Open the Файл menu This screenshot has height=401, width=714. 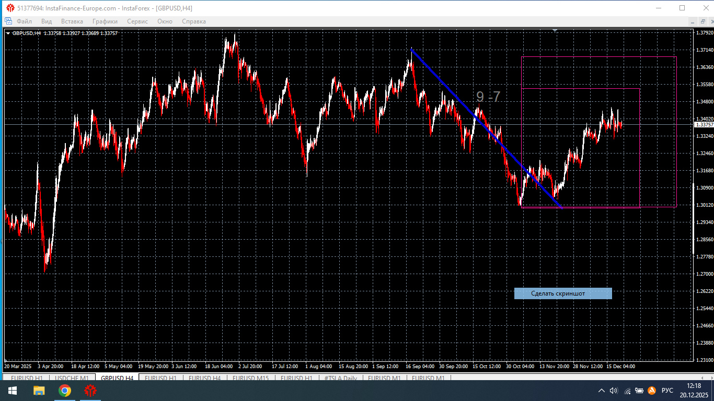tap(24, 21)
